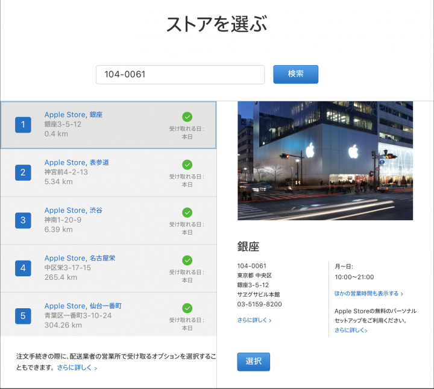Open Apple Store, 名古屋栄 link
This screenshot has height=389, width=434.
pyautogui.click(x=80, y=258)
